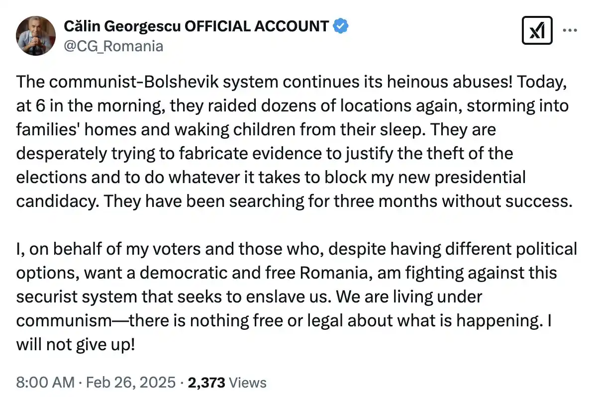Click the closing line "will not give up!"

[x=76, y=344]
